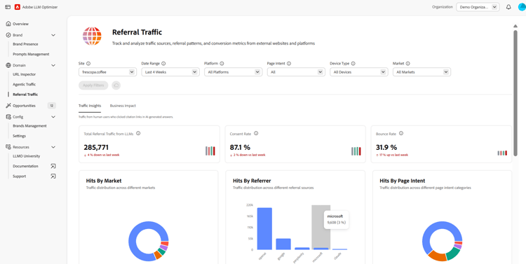This screenshot has height=264, width=526.
Task: Click the Consent Rate info icon
Action: (256, 133)
